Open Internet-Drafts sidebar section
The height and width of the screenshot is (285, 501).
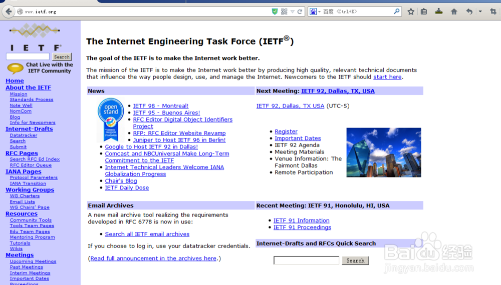pyautogui.click(x=29, y=129)
